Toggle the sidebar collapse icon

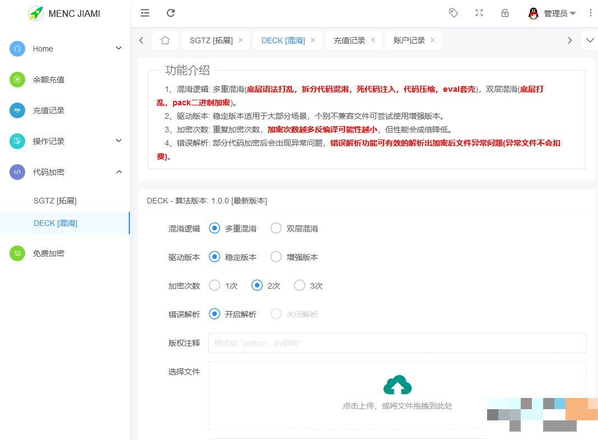[x=145, y=13]
